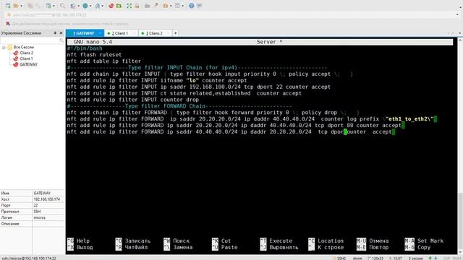Click the nano Set Mark shortcut

click(424, 240)
